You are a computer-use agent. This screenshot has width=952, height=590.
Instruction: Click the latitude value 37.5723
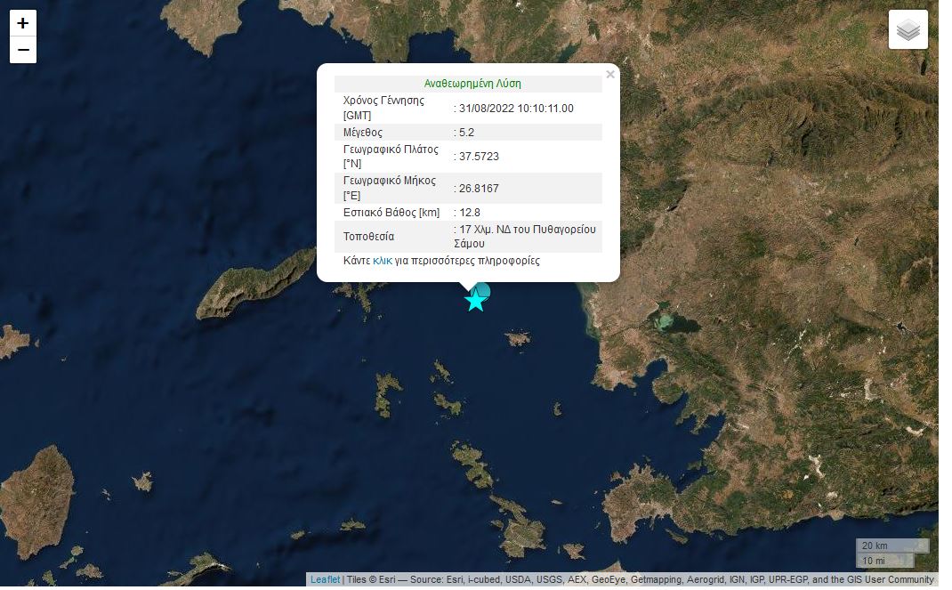tap(479, 157)
